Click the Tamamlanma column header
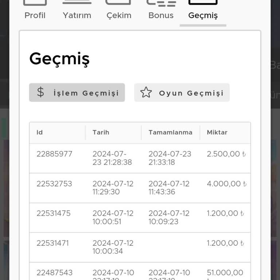The height and width of the screenshot is (280, 280). pyautogui.click(x=170, y=132)
